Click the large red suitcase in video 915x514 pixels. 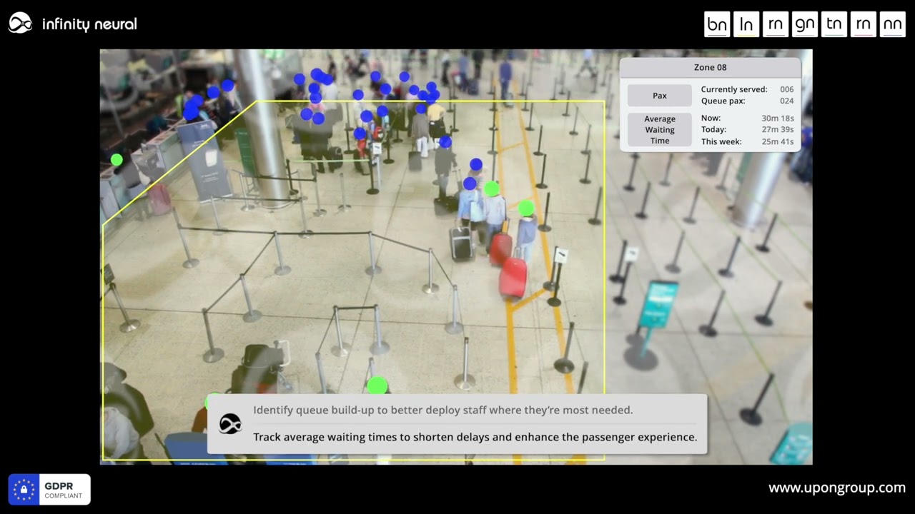[x=513, y=278]
